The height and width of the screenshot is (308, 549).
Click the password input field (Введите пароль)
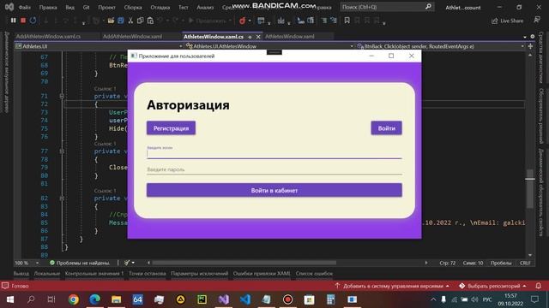(x=274, y=169)
